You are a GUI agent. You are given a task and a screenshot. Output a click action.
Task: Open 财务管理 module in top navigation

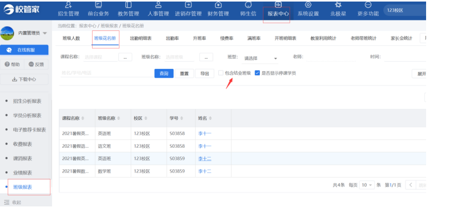(x=218, y=10)
